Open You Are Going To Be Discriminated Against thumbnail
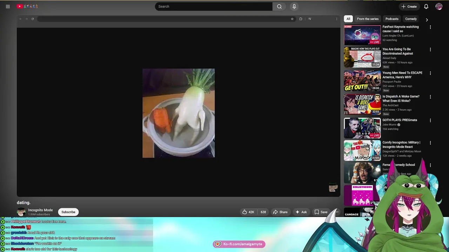This screenshot has height=252, width=449. 362,57
